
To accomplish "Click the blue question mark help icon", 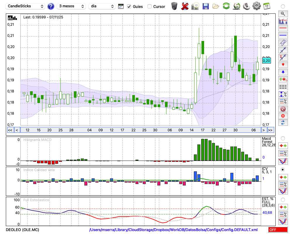I will click(51, 6).
